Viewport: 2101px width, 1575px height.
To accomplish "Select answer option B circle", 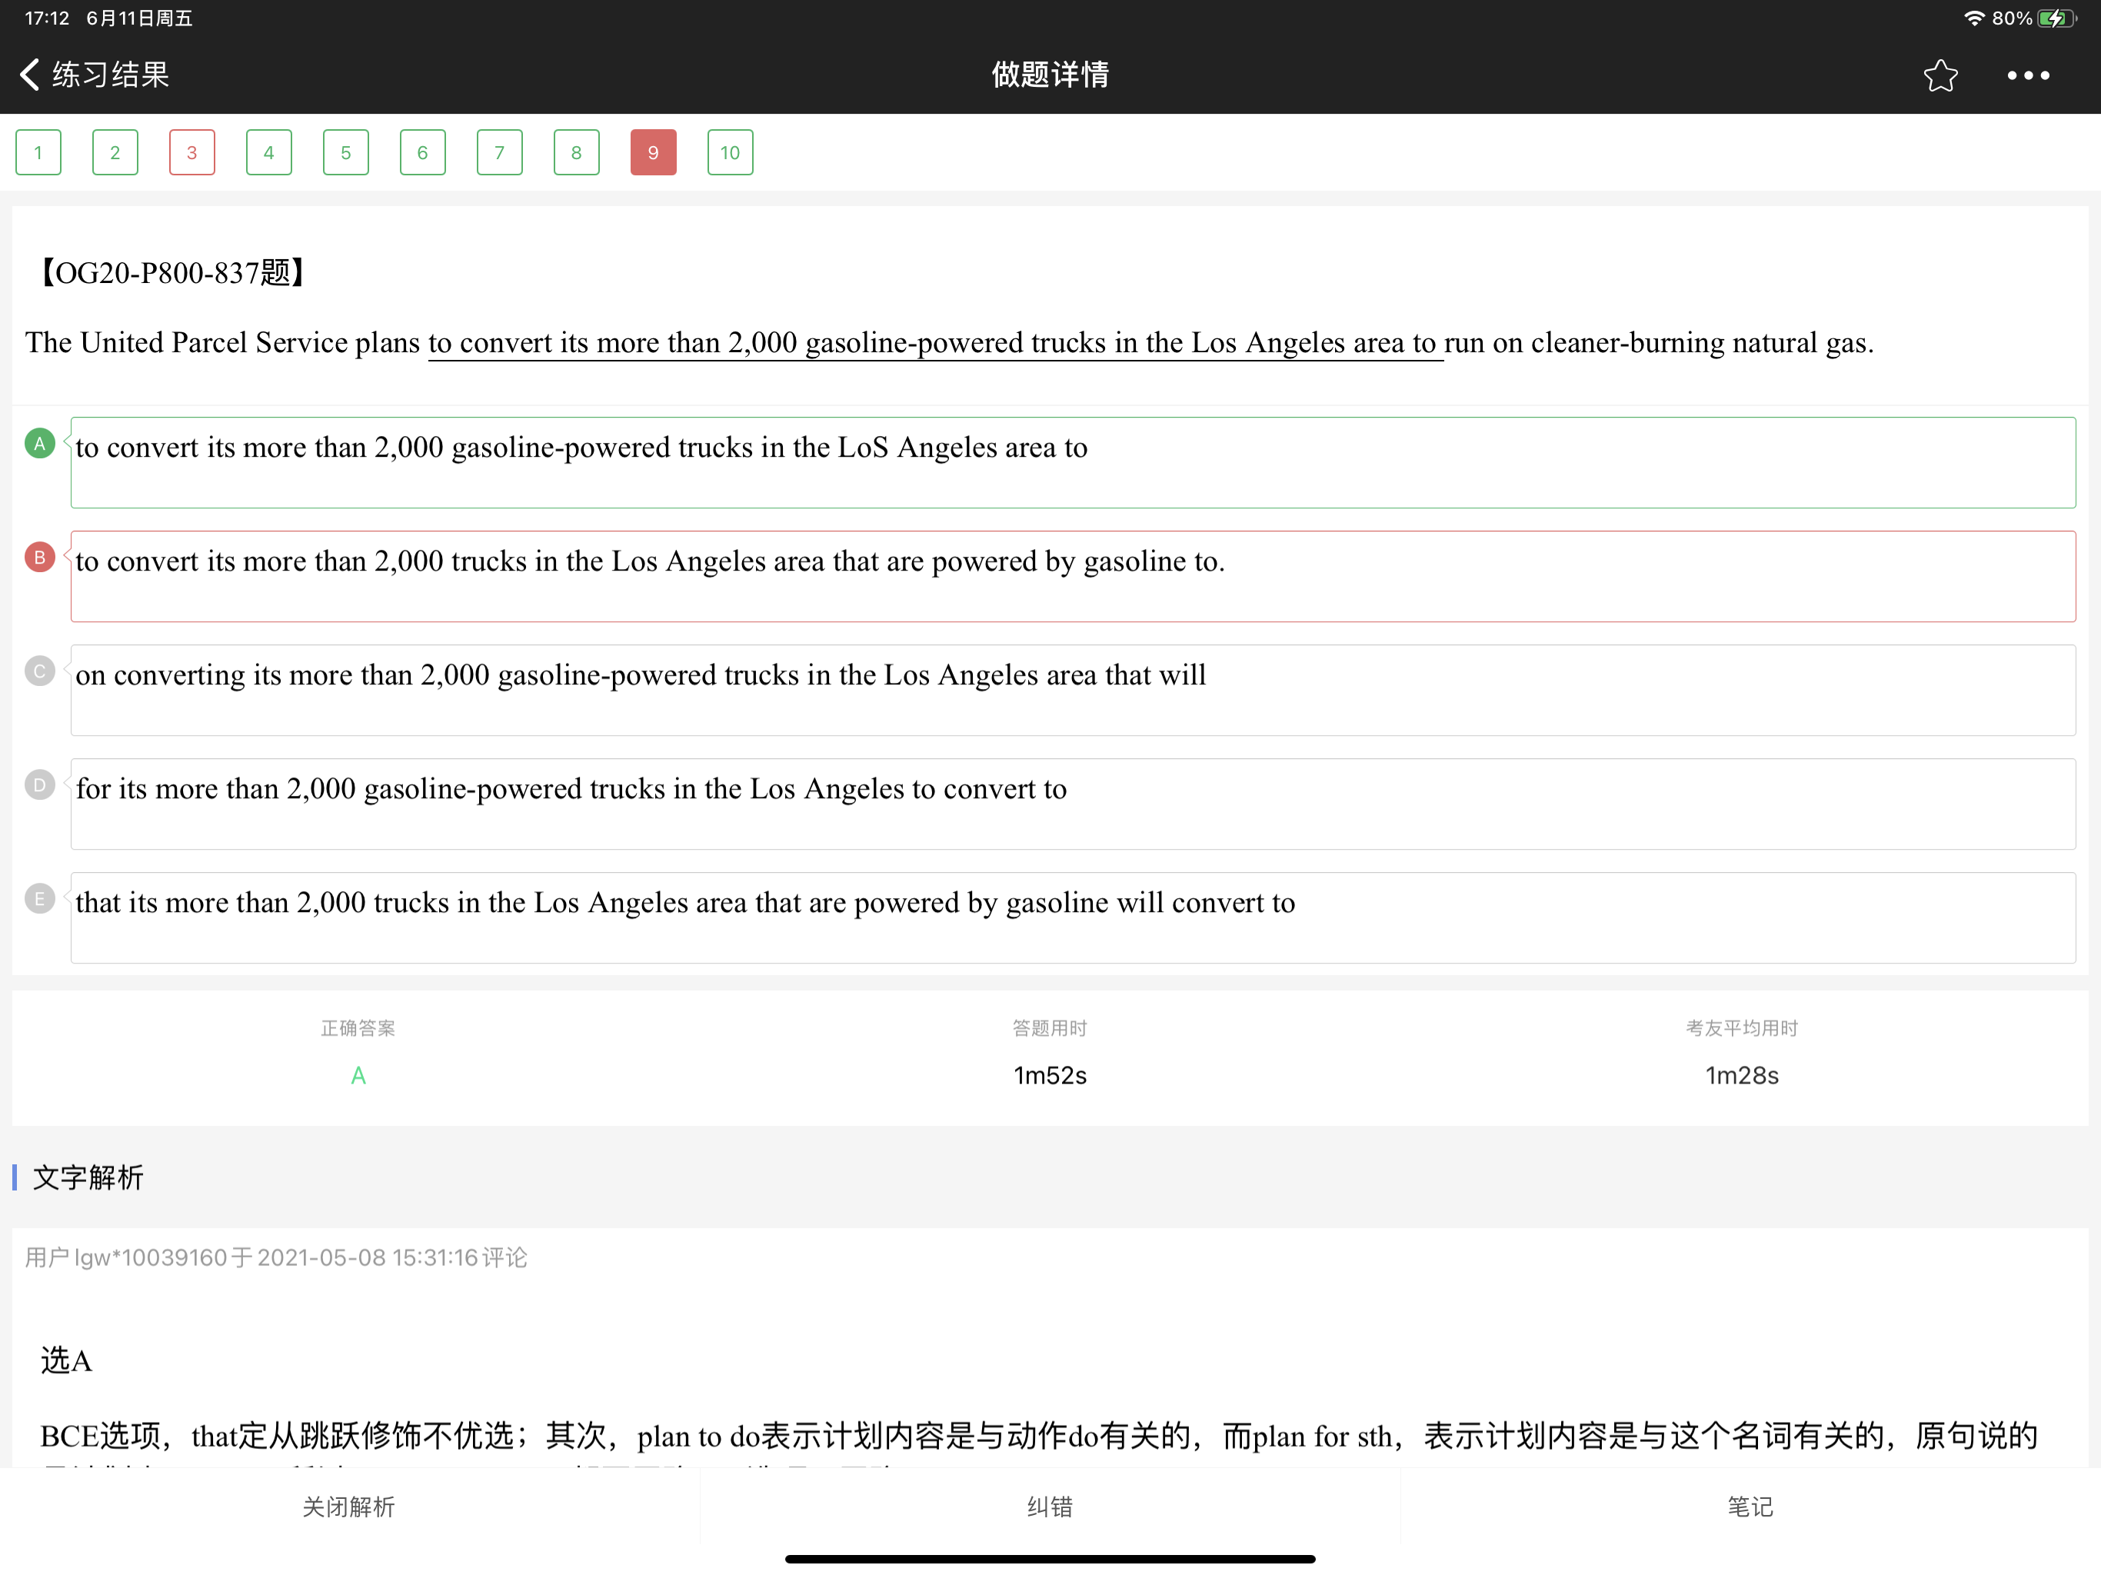I will pyautogui.click(x=39, y=558).
